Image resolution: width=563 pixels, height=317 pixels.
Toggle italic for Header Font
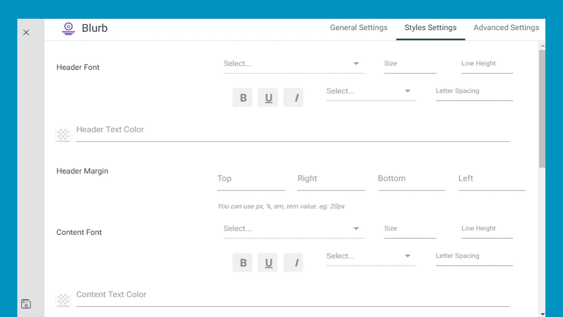[293, 98]
